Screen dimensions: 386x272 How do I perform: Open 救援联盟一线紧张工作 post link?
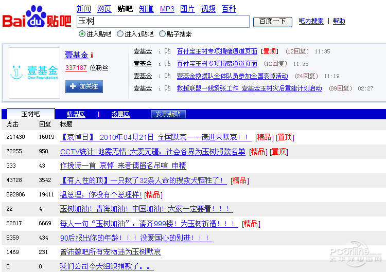point(250,88)
